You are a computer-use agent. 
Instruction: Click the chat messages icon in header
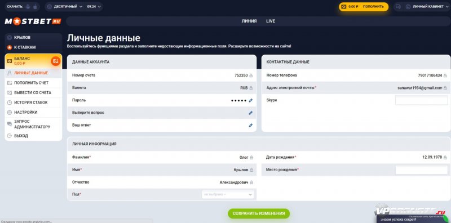pos(398,7)
